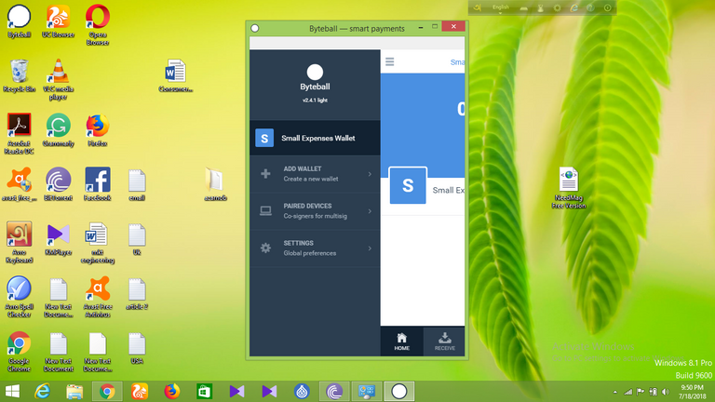Viewport: 715px width, 402px height.
Task: Click the gear icon beside Settings in Byteball
Action: tap(265, 248)
